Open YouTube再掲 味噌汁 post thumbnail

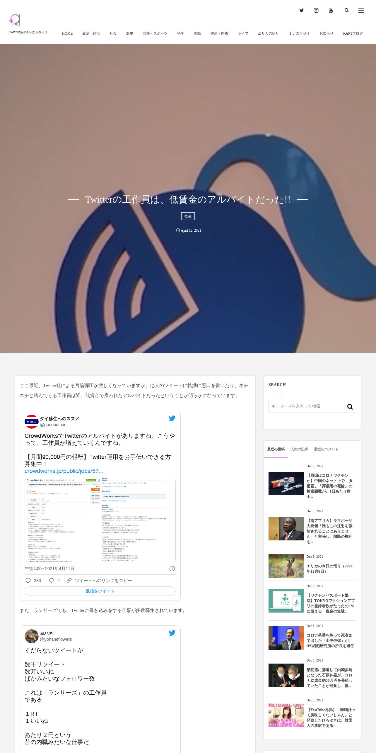(x=286, y=715)
